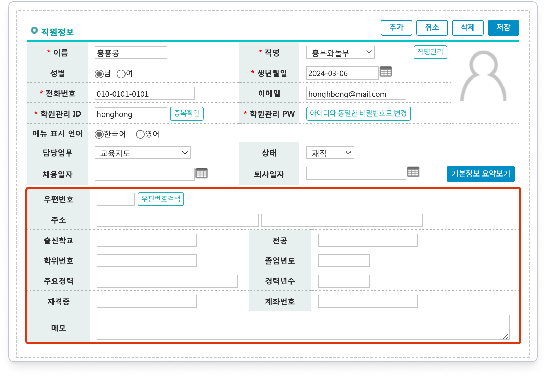
Task: Click the 생년월일 date input field
Action: coord(342,73)
